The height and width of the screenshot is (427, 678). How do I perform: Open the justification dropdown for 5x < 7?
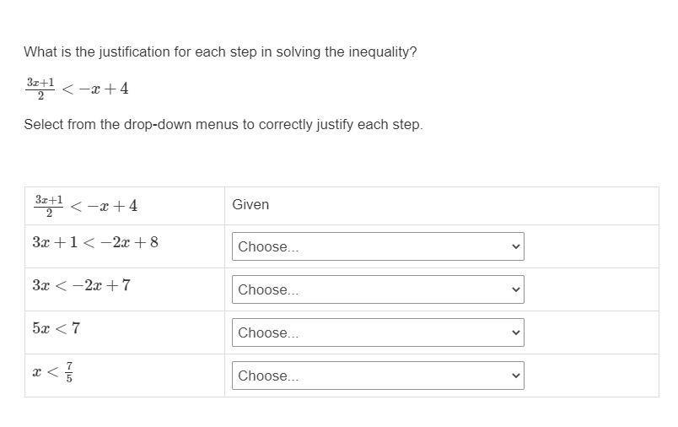(x=377, y=332)
